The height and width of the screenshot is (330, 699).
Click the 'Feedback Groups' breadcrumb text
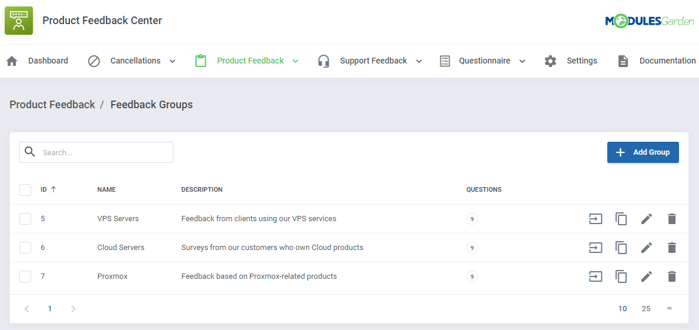click(152, 105)
